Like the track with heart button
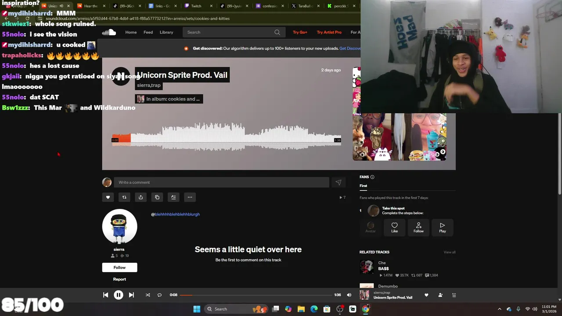The height and width of the screenshot is (316, 562). [x=108, y=197]
